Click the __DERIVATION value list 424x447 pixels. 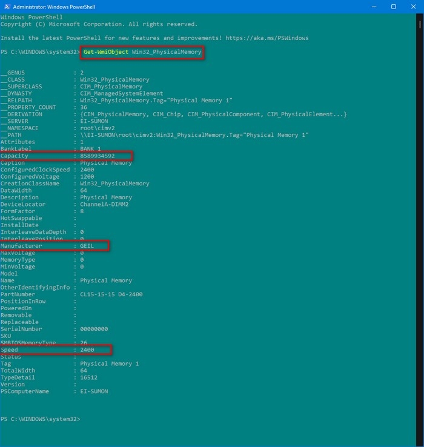(213, 114)
